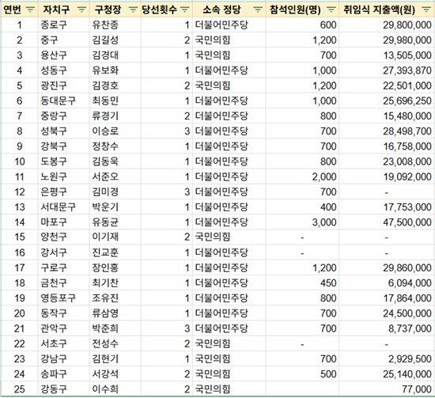Click the 구청장 header cell
Screen dimensions: 435x398
[x=115, y=10]
